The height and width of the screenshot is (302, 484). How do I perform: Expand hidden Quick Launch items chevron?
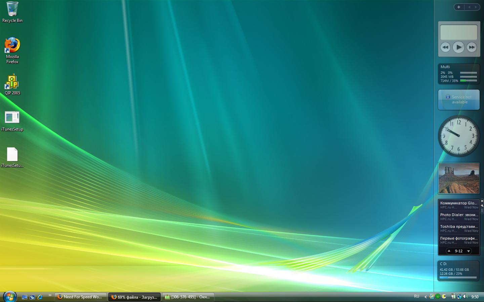pos(50,295)
